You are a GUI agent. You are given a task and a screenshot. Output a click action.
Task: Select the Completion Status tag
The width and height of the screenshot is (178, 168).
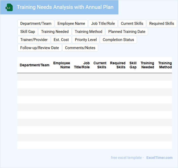(x=118, y=40)
